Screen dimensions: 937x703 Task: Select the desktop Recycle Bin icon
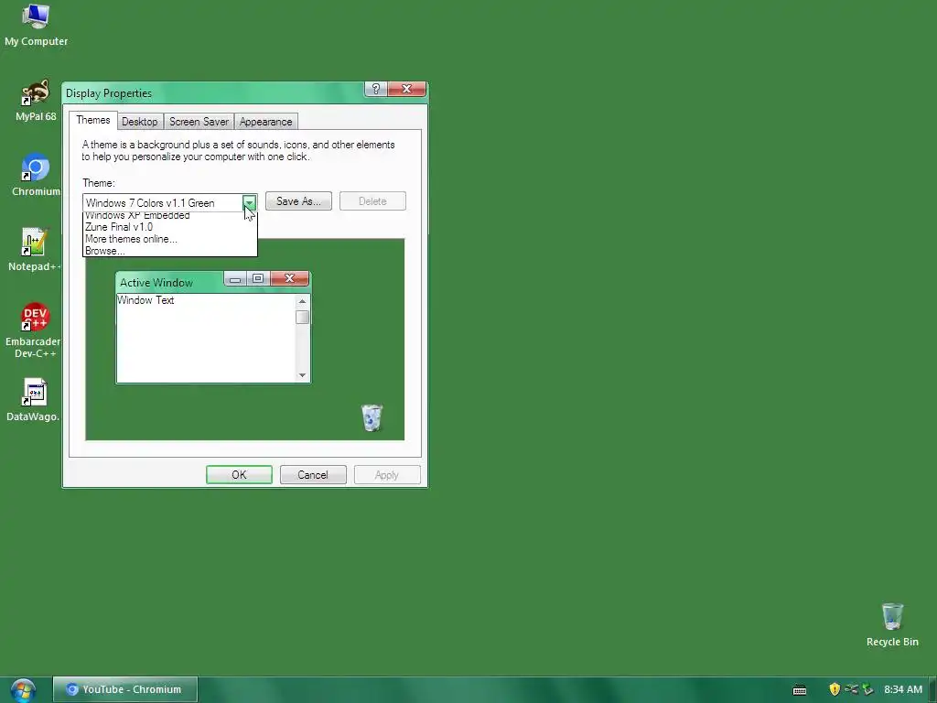click(892, 624)
